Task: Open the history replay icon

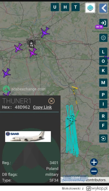Action: pos(103,138)
